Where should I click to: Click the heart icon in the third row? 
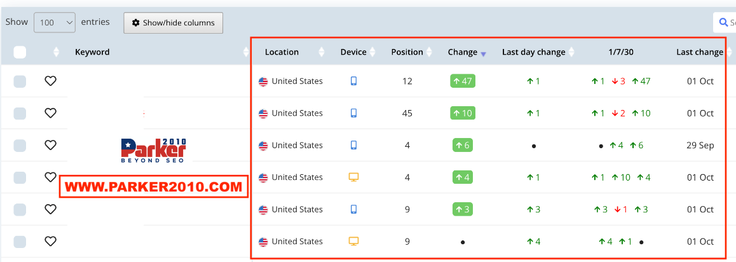50,145
